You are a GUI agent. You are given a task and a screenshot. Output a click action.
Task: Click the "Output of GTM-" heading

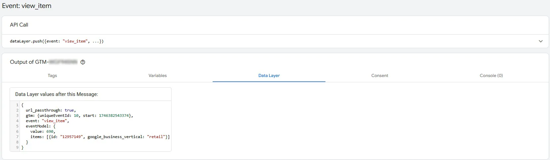[x=29, y=62]
